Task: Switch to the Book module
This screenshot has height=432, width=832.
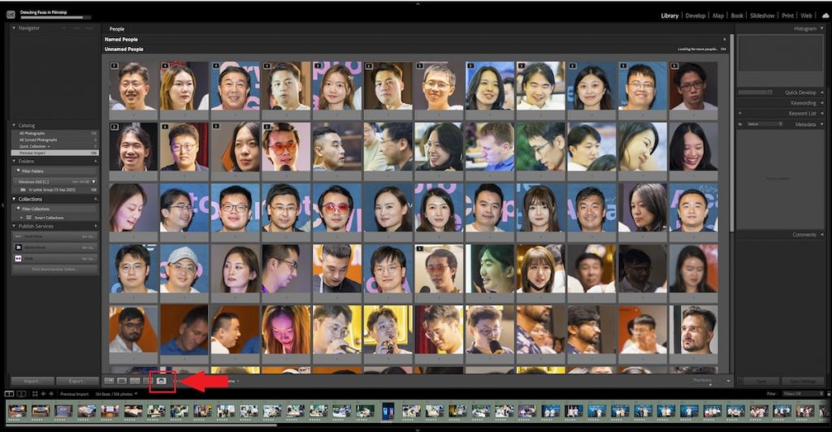Action: click(x=737, y=16)
